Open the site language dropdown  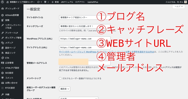click(79, 98)
